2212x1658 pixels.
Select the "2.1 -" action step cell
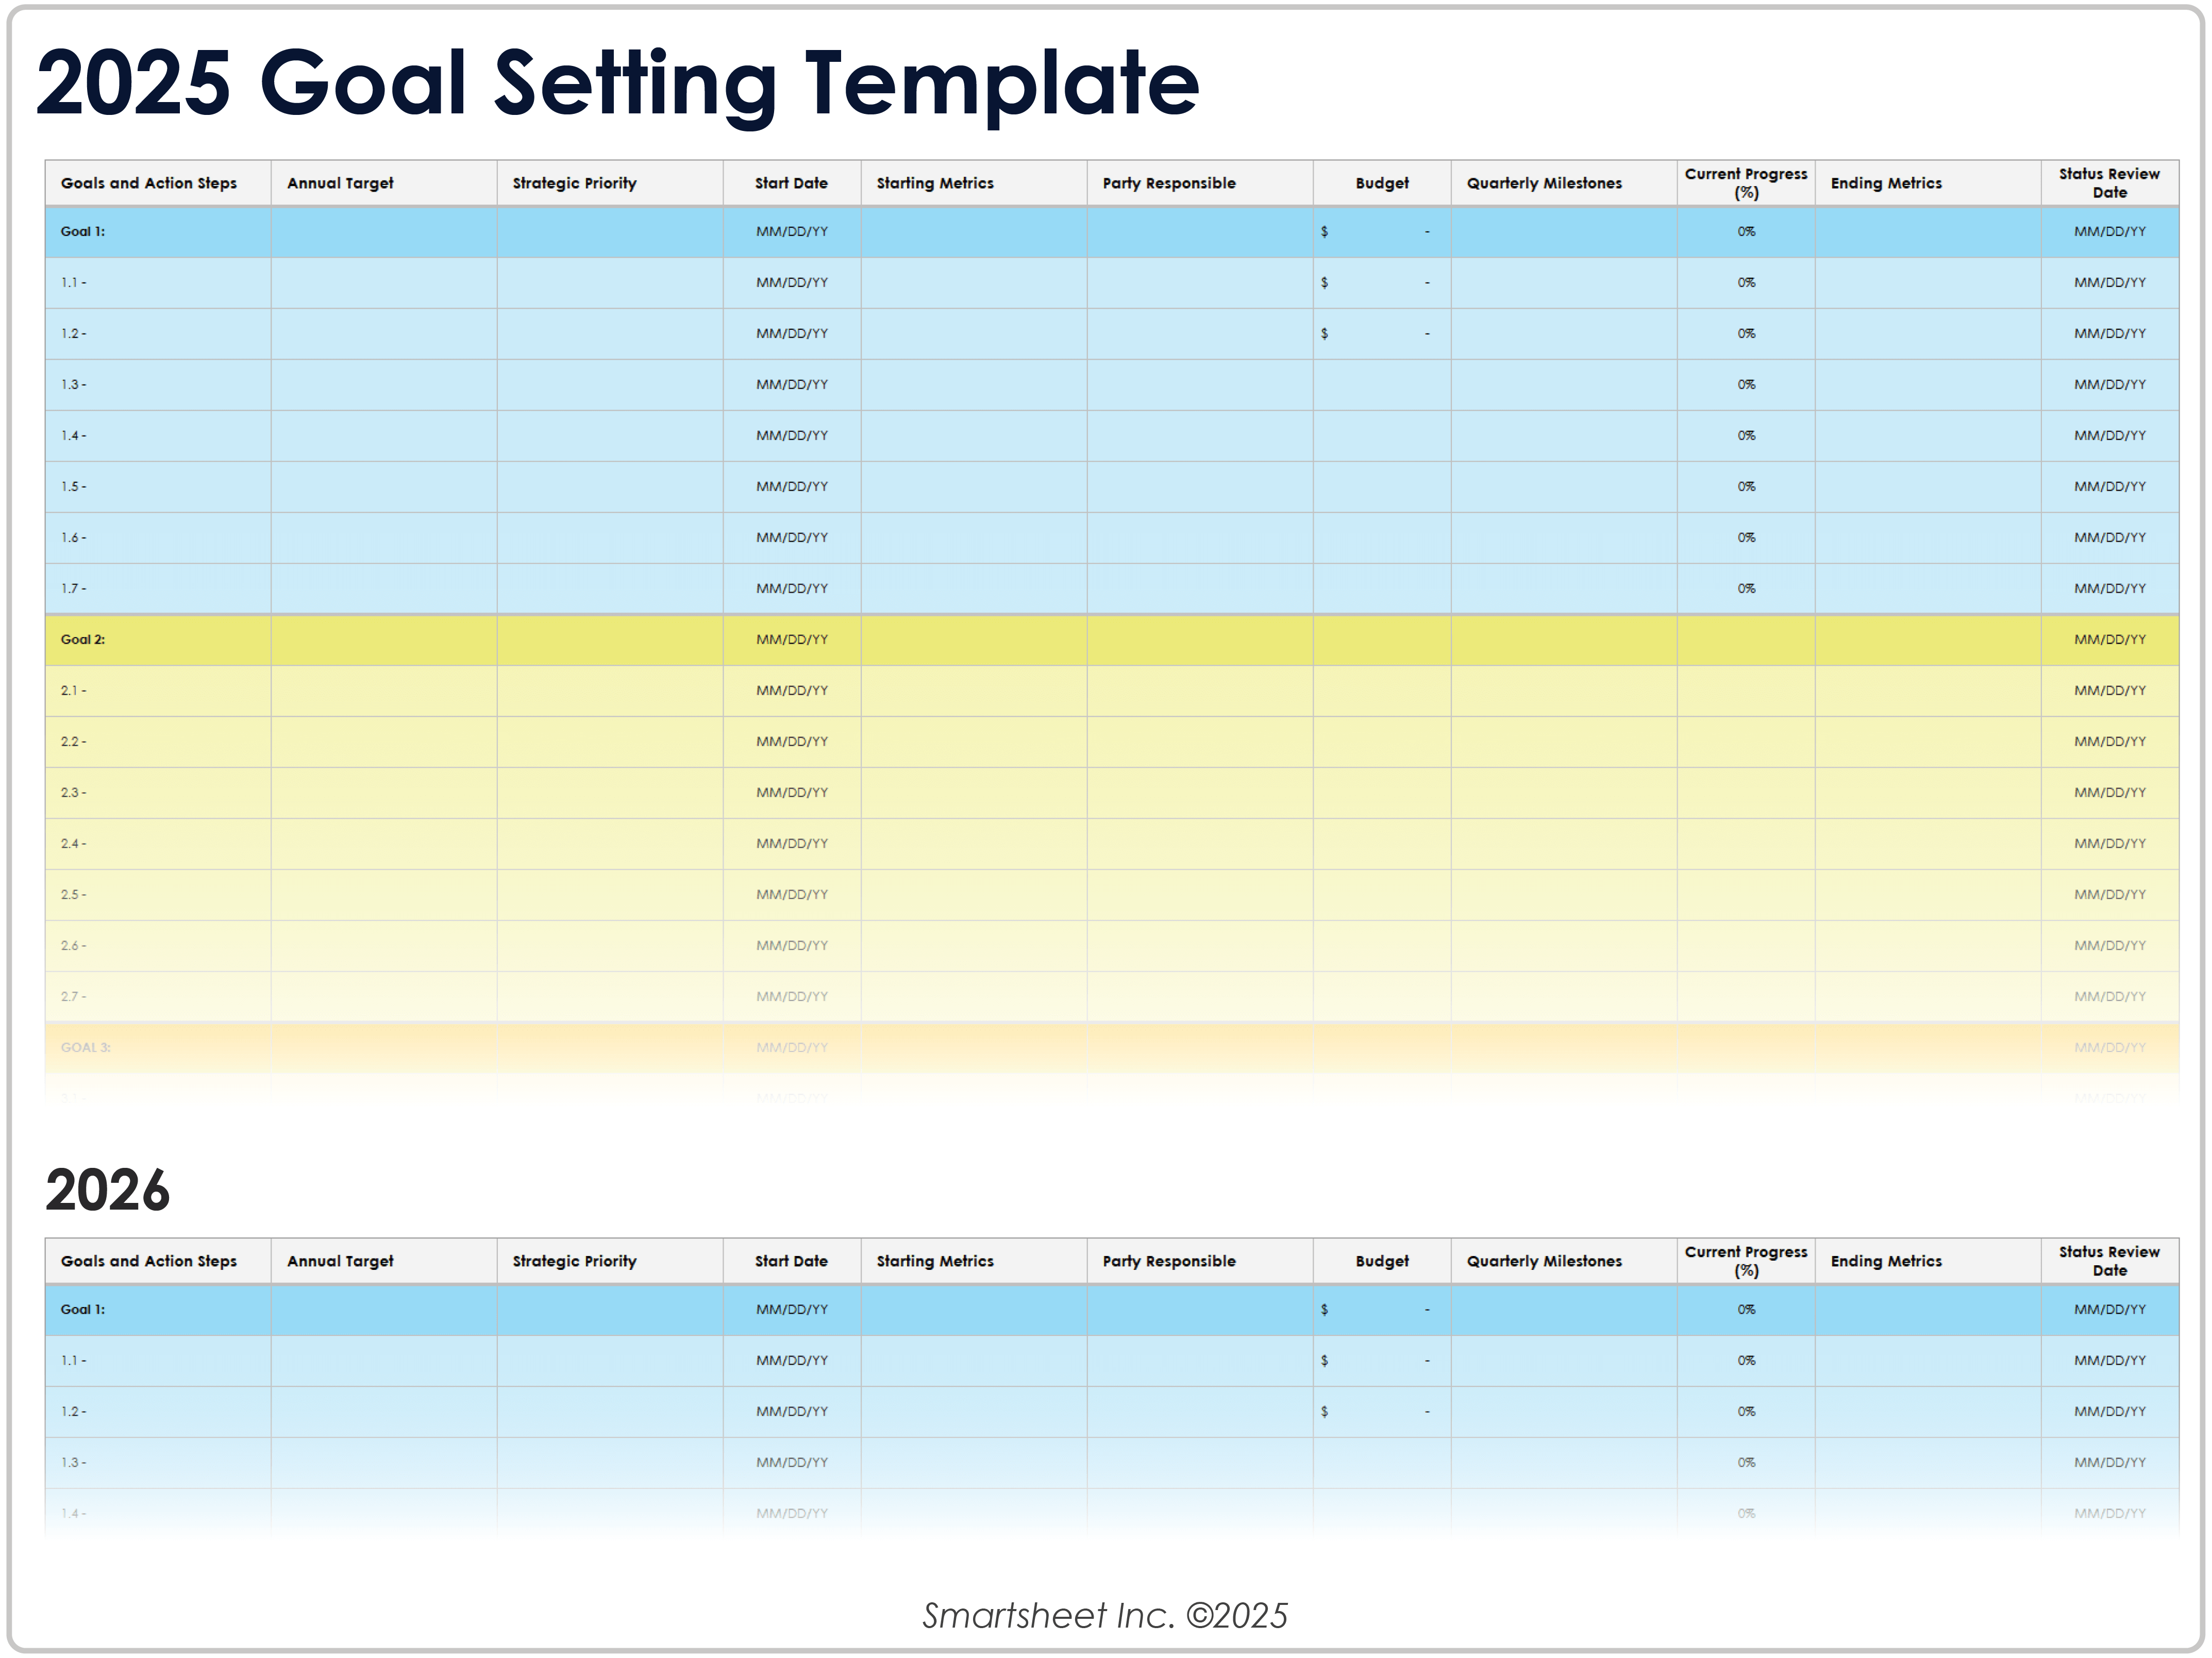(x=157, y=691)
